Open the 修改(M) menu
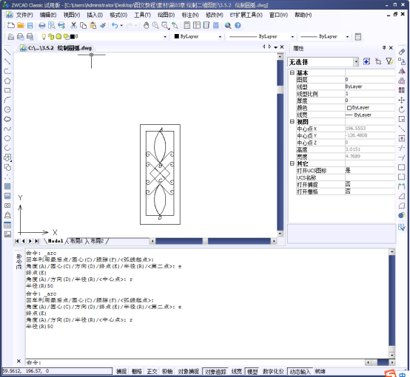 [x=215, y=15]
